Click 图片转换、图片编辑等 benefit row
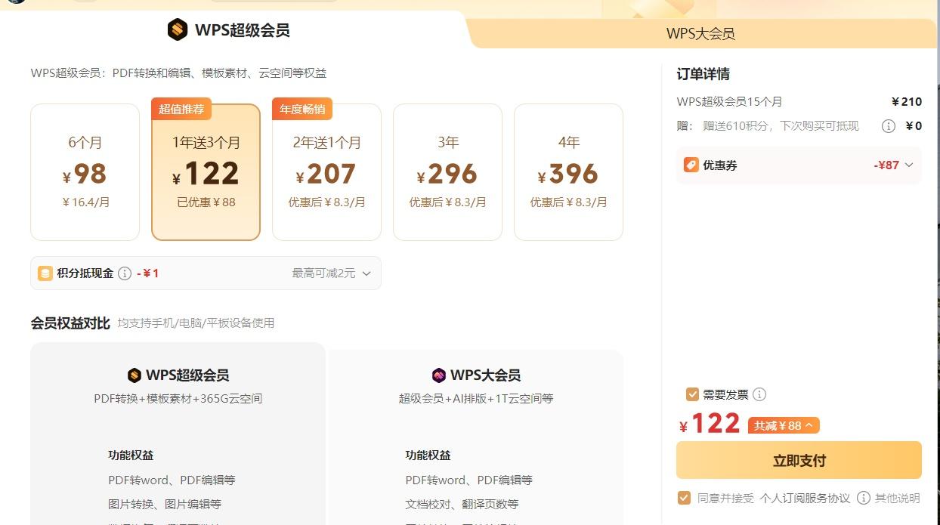Image resolution: width=940 pixels, height=525 pixels. tap(165, 504)
